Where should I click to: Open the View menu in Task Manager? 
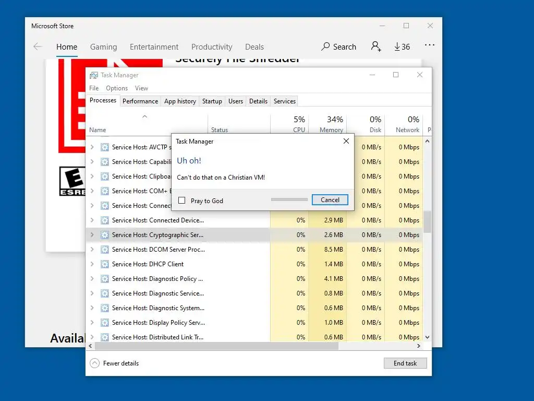click(141, 88)
